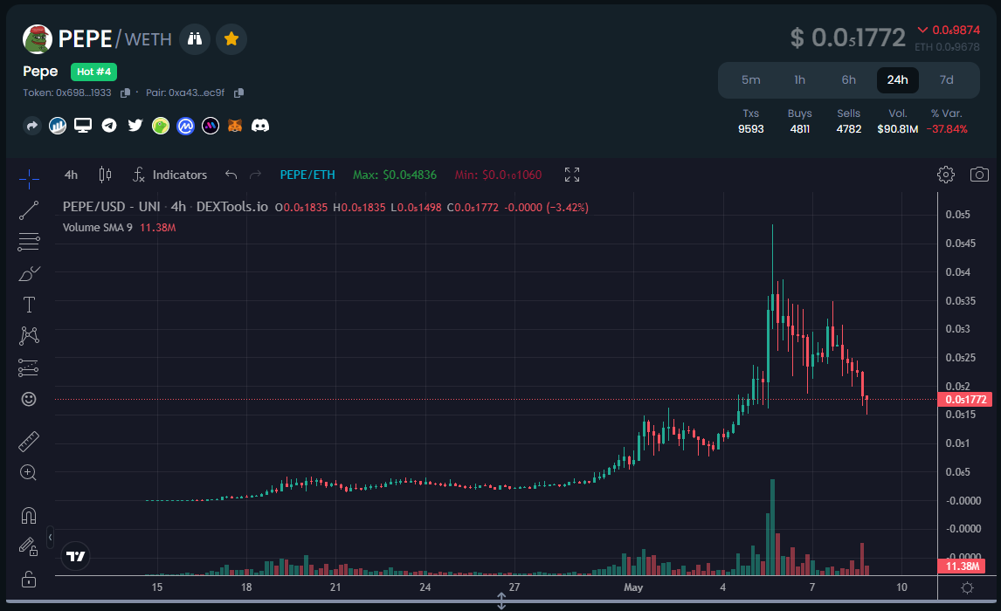Image resolution: width=1001 pixels, height=611 pixels.
Task: Click the share arrow icon
Action: (32, 126)
